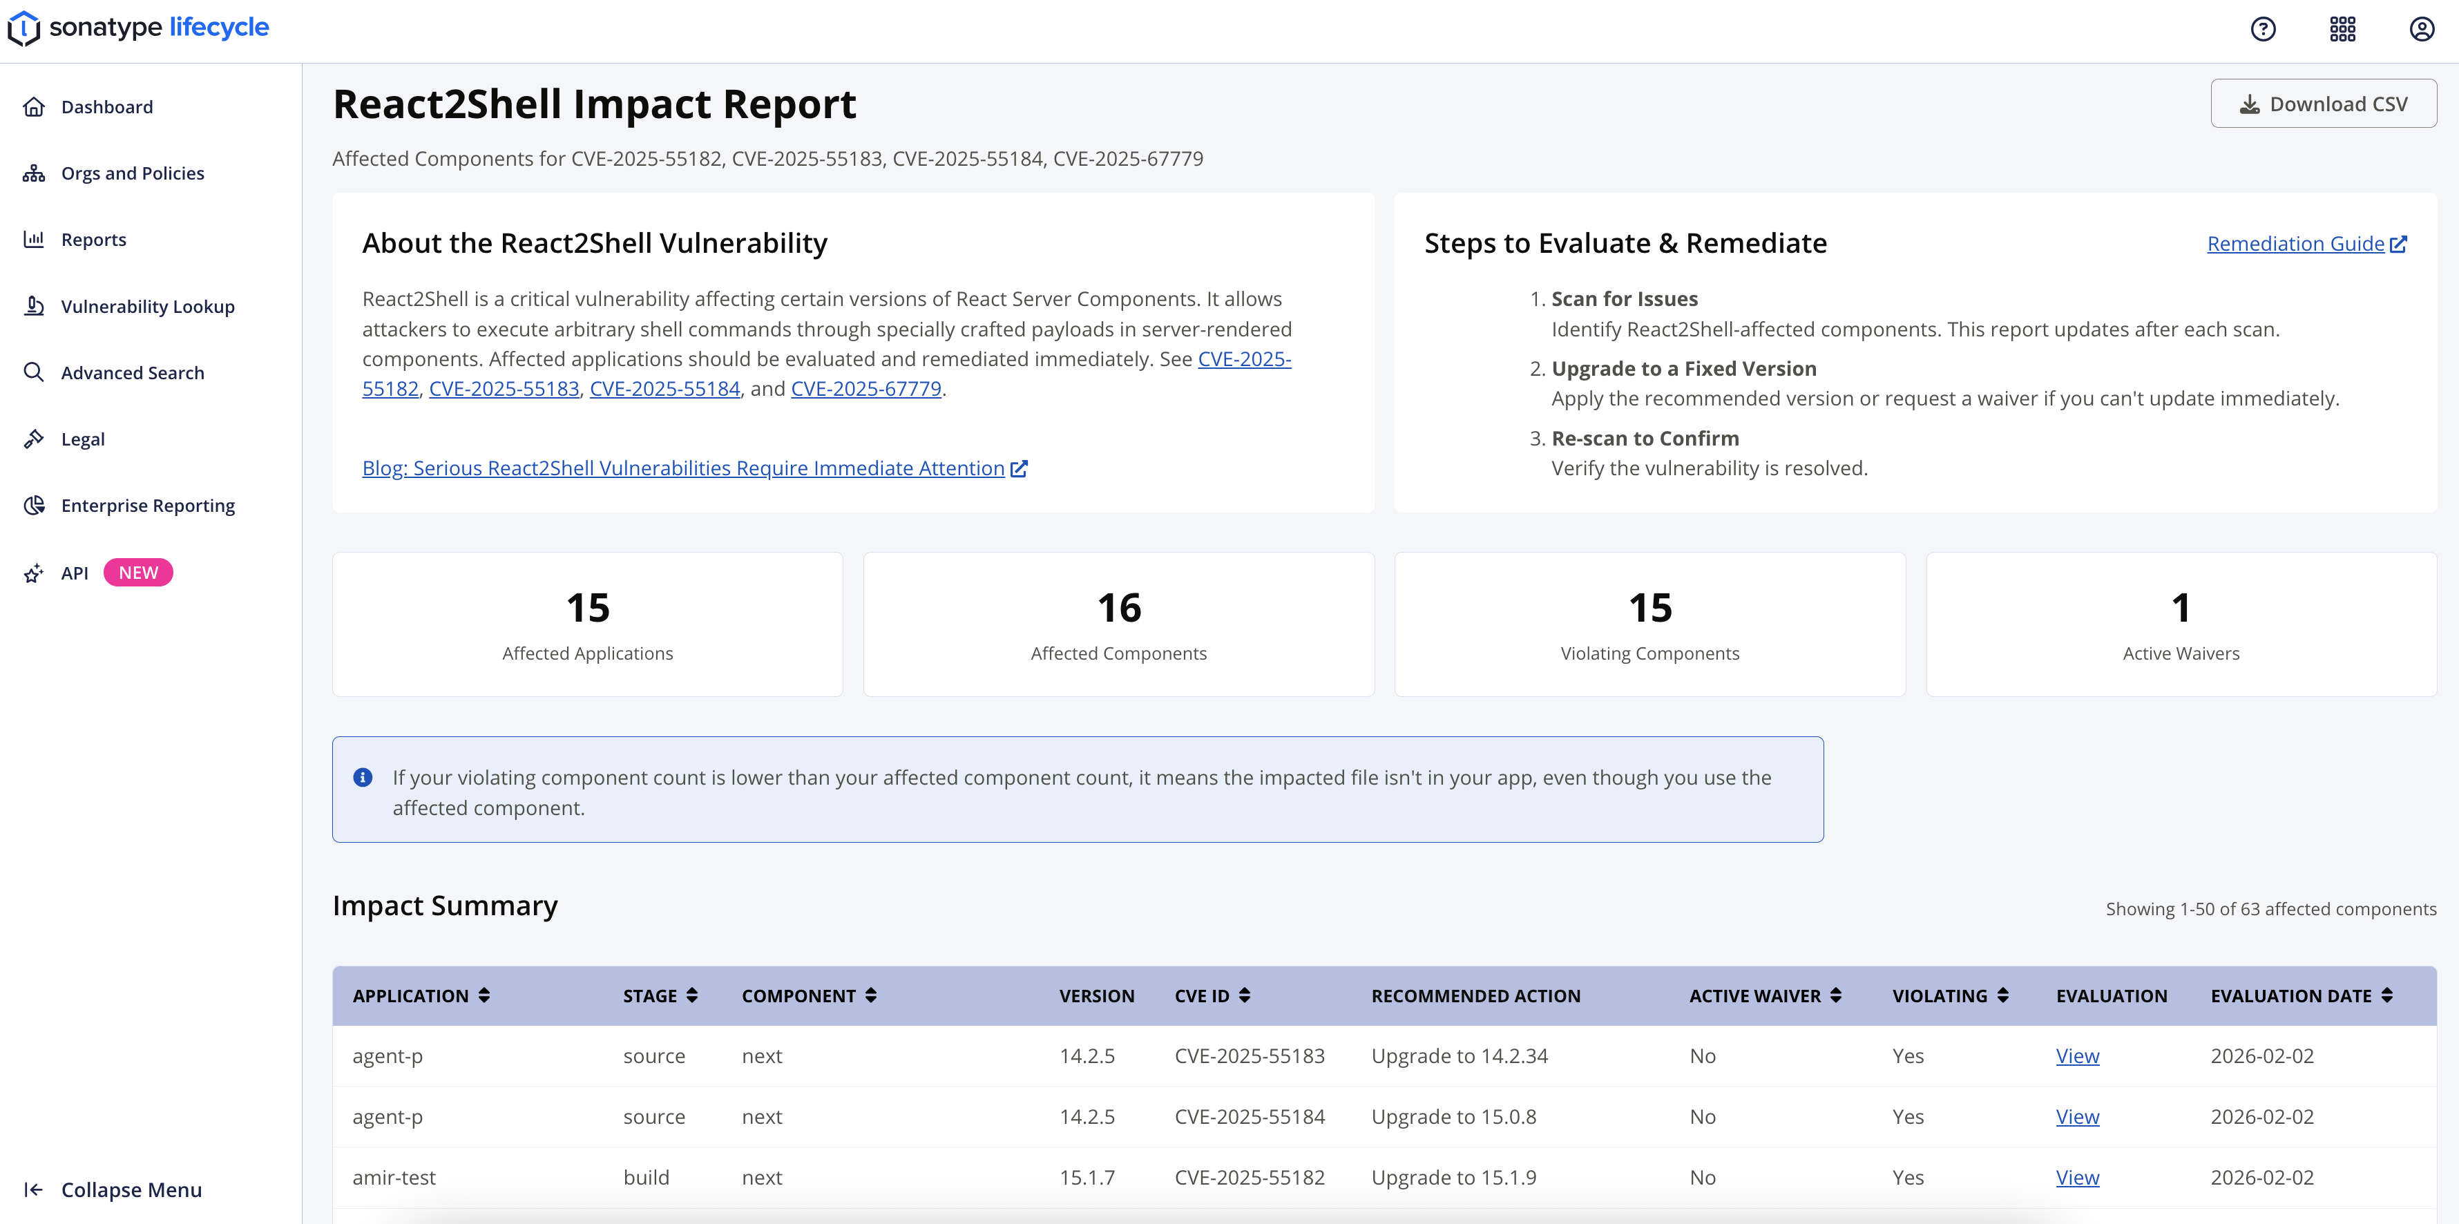Click the Version column header
2459x1224 pixels.
click(x=1097, y=996)
